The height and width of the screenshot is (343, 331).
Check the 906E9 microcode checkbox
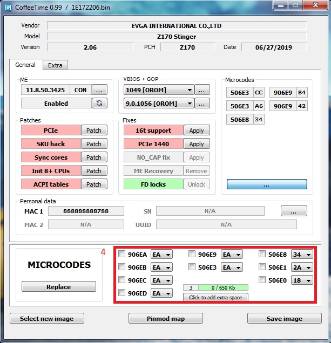(192, 254)
